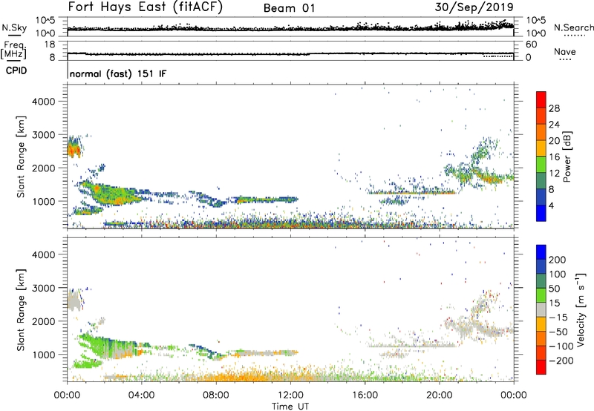Click the 1200 km power echo band between 16:00 and 20:00

click(x=411, y=193)
